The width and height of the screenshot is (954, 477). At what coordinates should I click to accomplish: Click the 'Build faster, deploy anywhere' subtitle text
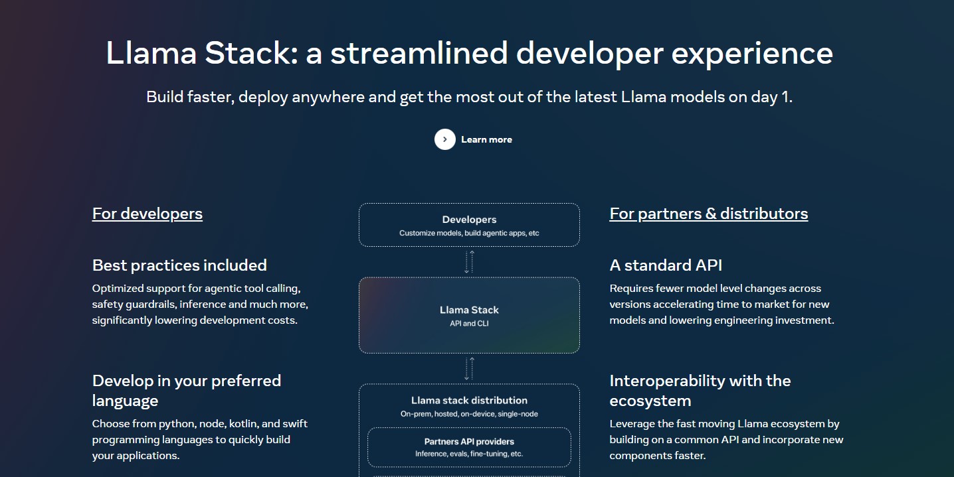(x=470, y=97)
